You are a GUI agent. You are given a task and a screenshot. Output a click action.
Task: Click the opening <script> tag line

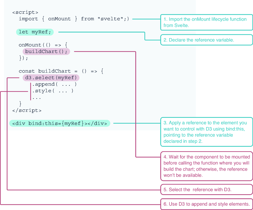tap(25, 13)
